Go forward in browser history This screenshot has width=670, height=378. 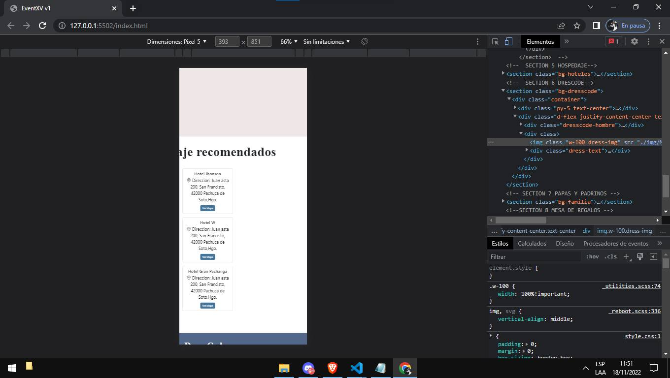[27, 26]
